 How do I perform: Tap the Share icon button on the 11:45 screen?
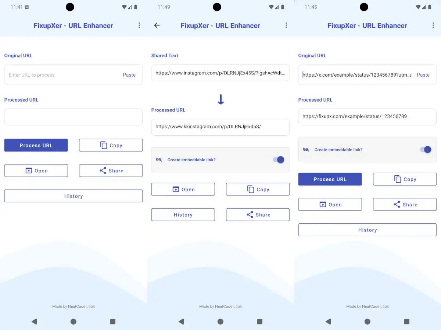405,205
